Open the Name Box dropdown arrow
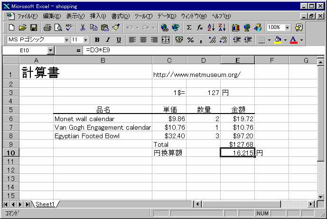327x219 pixels. [x=51, y=50]
